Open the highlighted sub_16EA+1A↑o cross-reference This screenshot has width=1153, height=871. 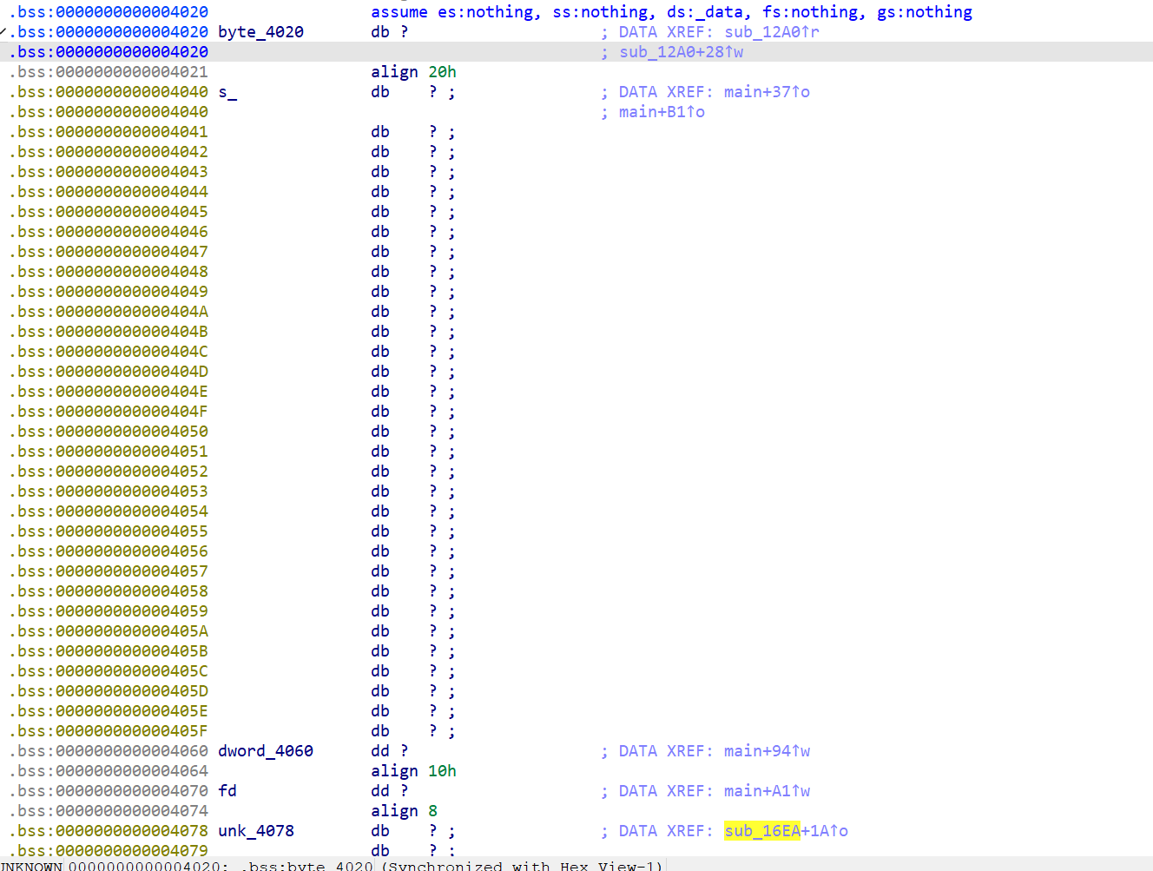pyautogui.click(x=786, y=831)
